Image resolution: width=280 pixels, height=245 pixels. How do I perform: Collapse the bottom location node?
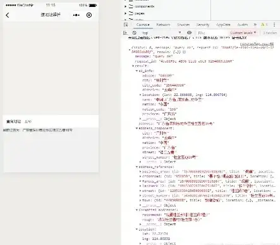[137, 229]
